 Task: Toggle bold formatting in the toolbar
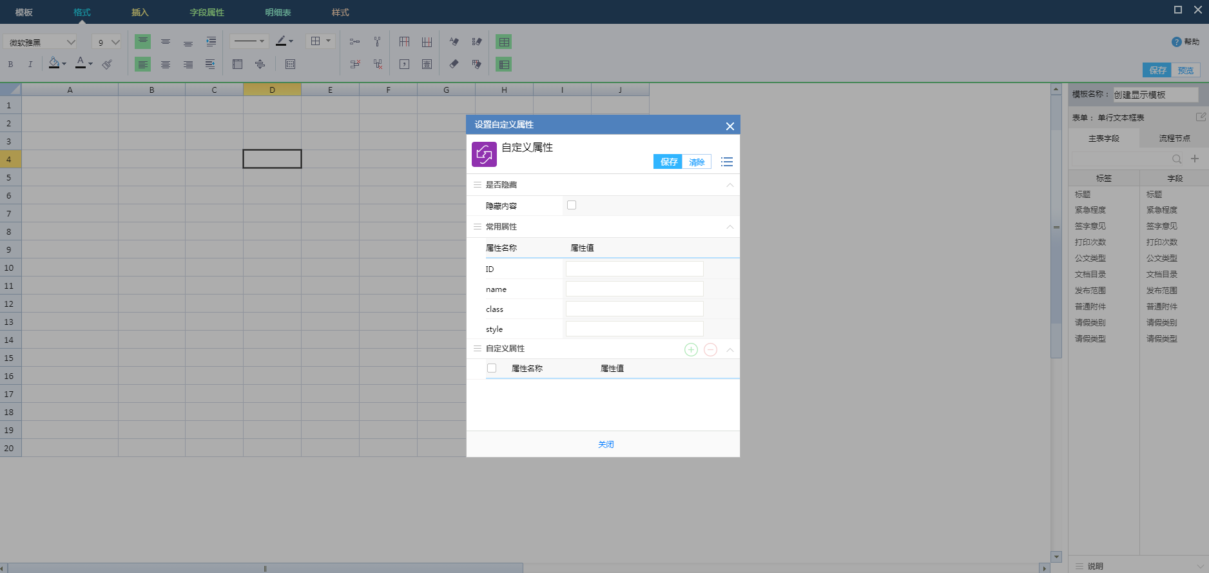10,64
